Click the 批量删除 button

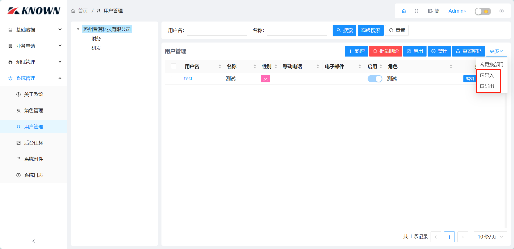click(386, 51)
